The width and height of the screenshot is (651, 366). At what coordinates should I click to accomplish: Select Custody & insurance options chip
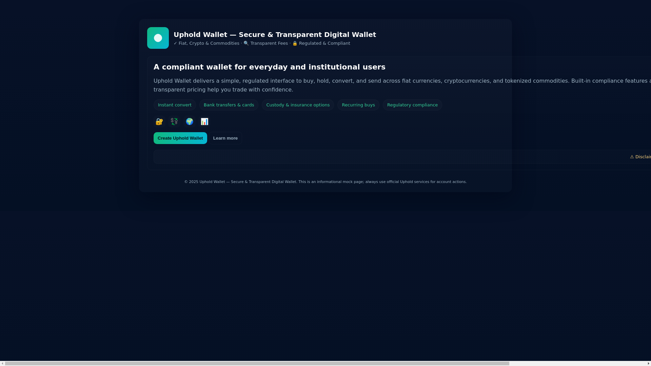298,105
